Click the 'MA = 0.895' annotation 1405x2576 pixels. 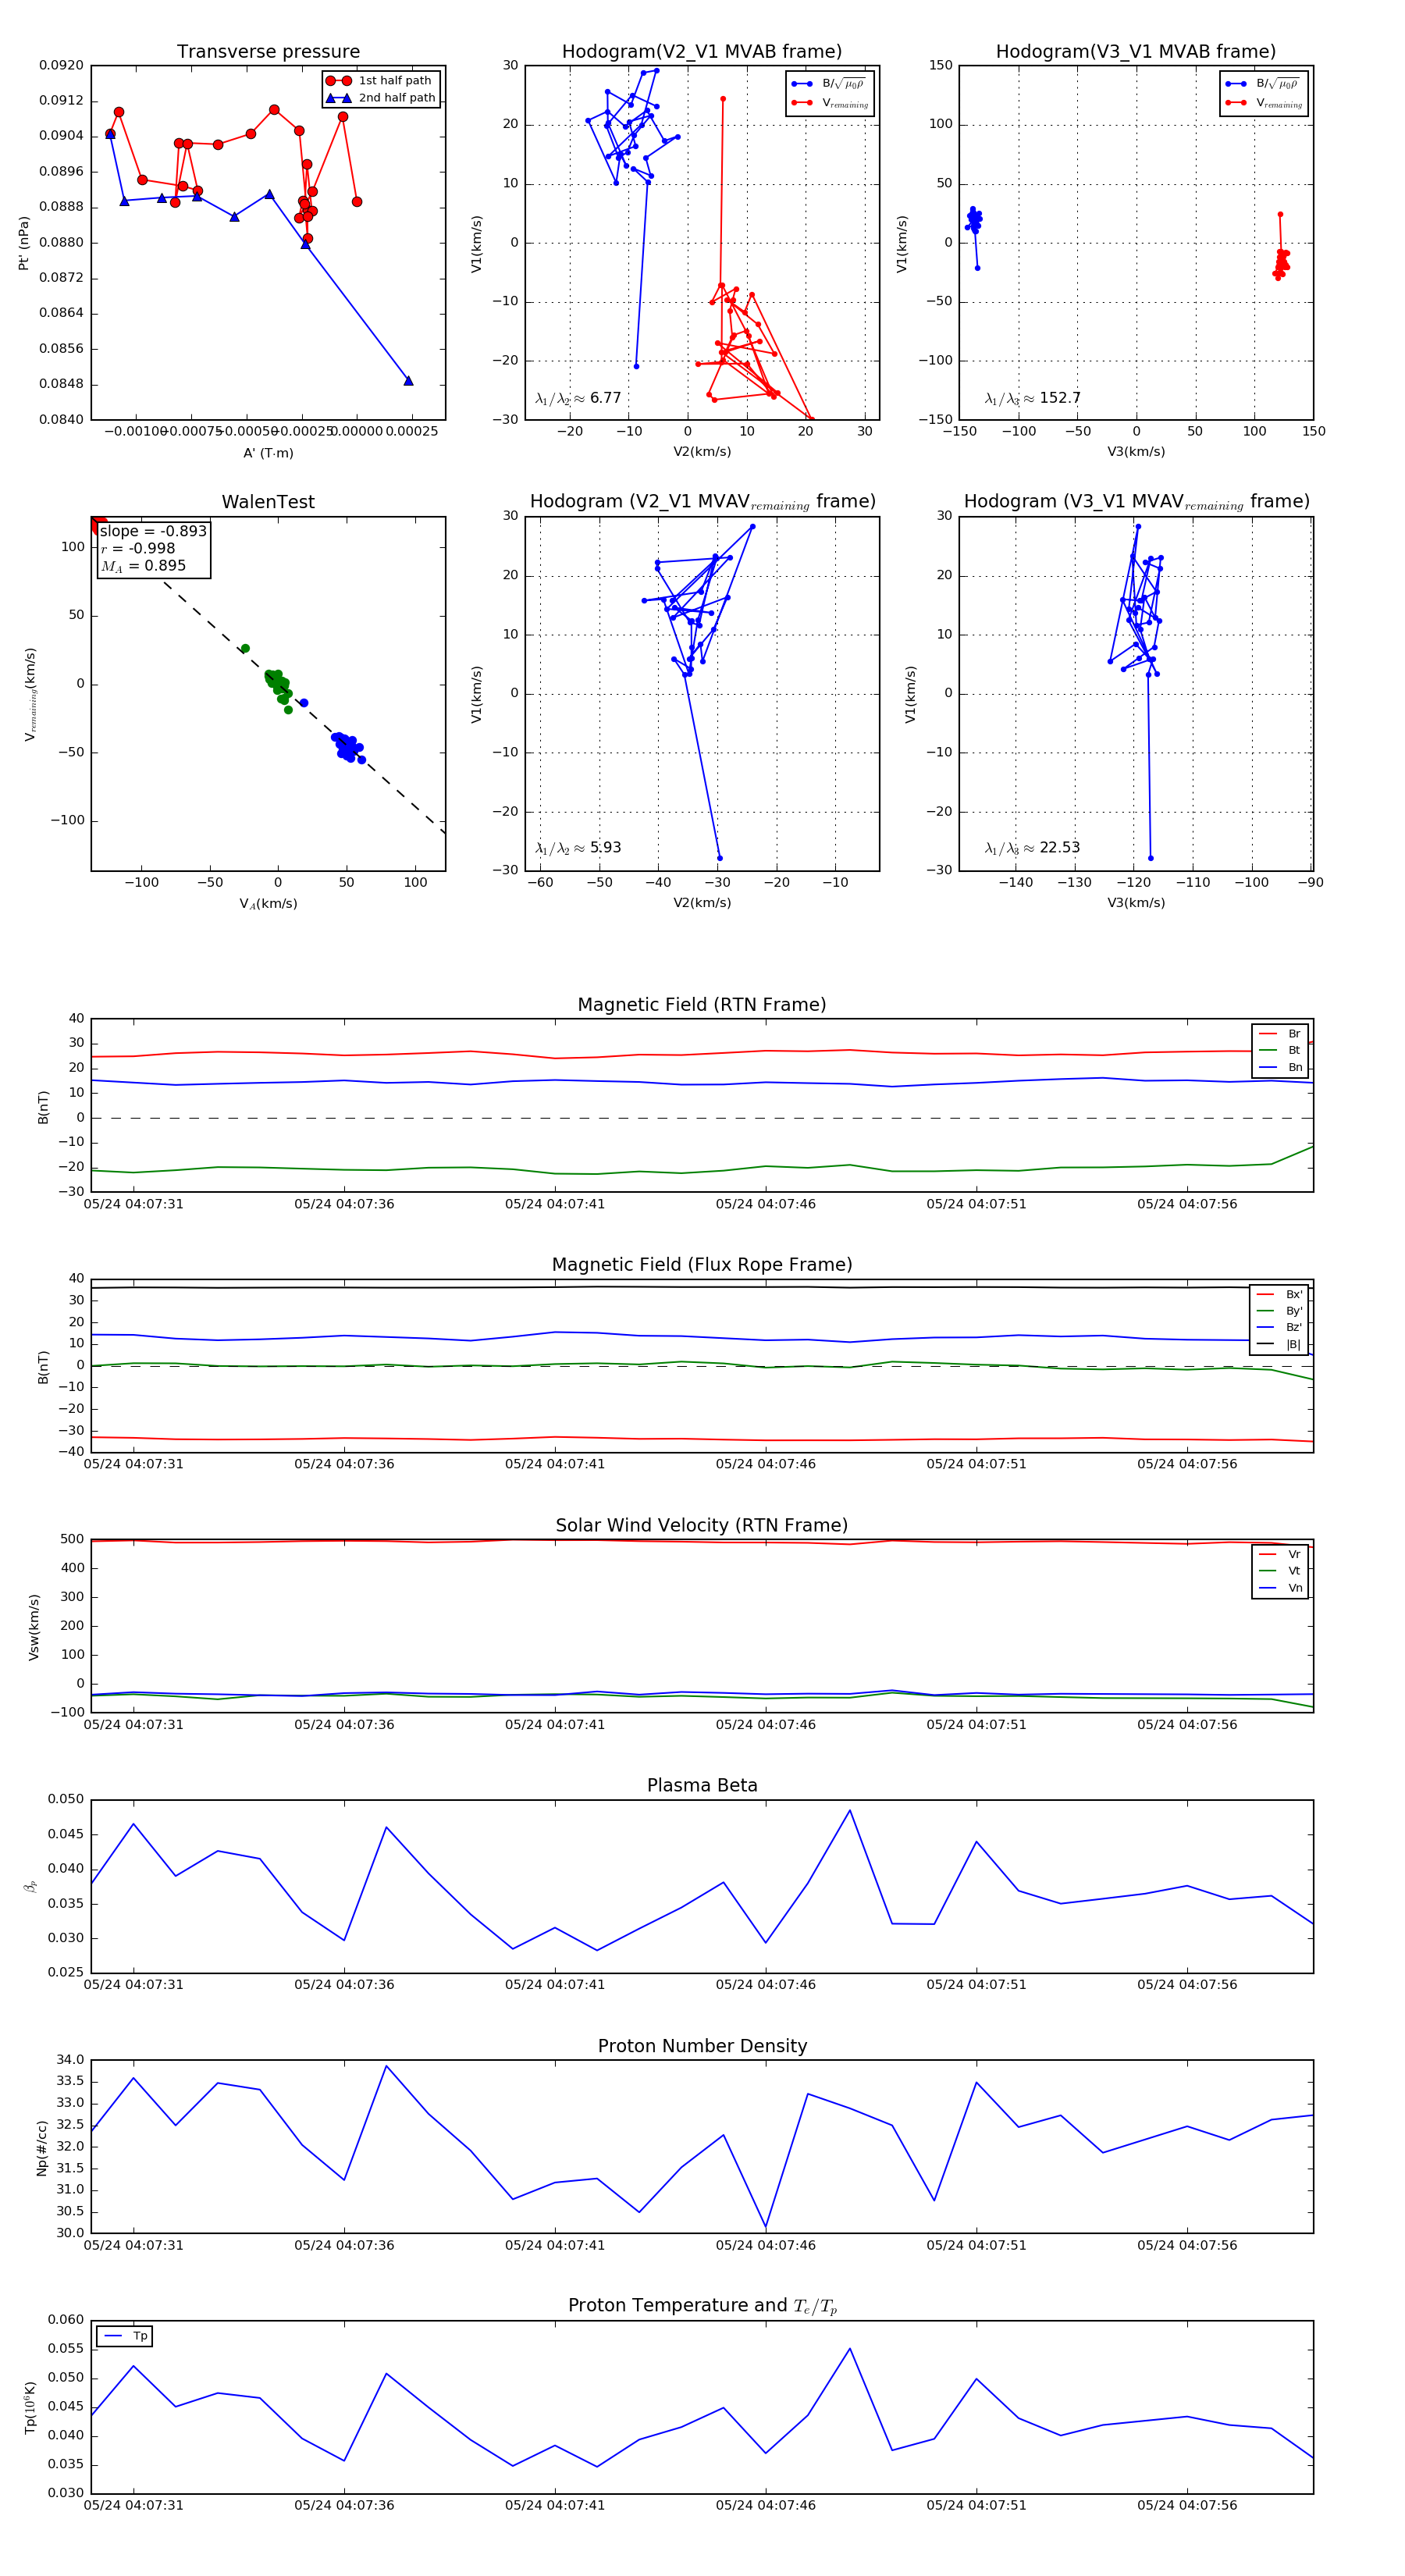pyautogui.click(x=143, y=566)
